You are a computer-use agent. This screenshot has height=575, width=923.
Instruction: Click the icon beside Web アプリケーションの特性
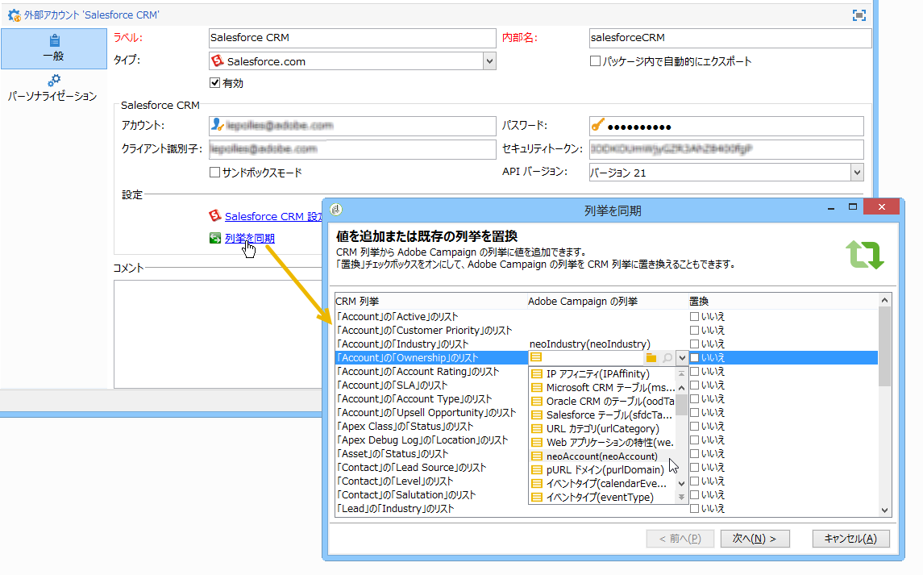(x=536, y=442)
